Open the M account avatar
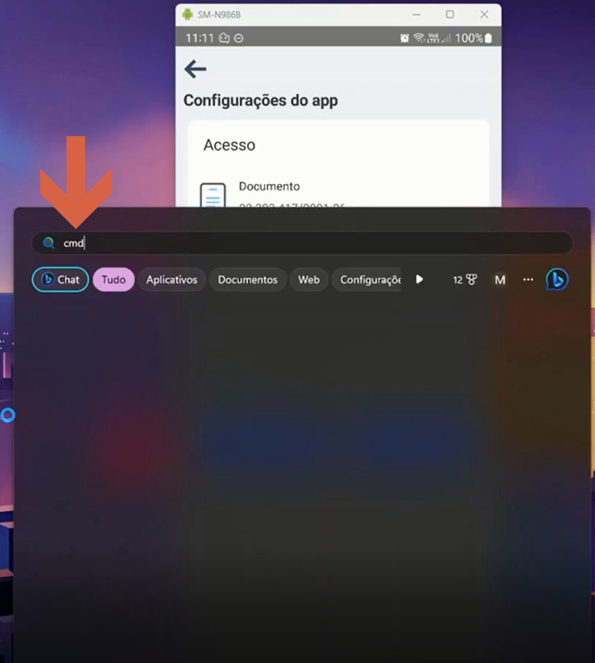595x663 pixels. tap(500, 279)
